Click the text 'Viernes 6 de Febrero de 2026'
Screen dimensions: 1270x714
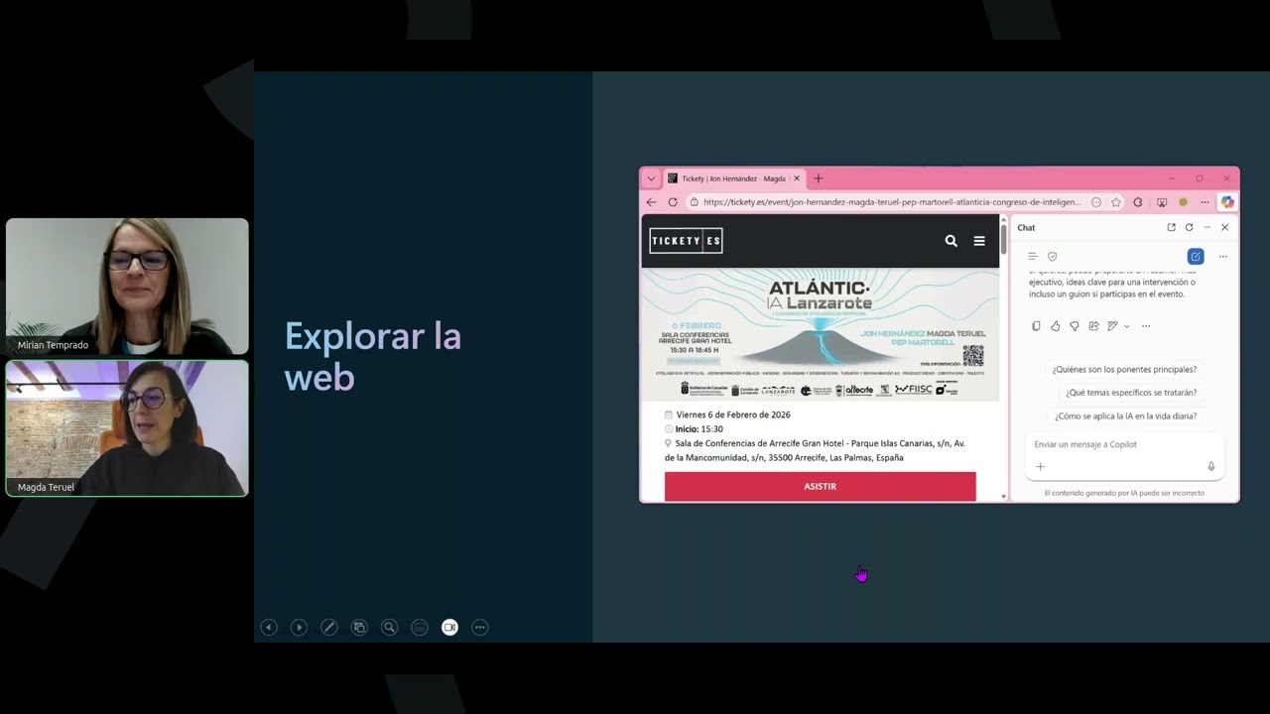click(733, 415)
